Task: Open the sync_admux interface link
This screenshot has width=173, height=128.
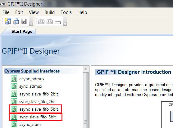Action: (x=31, y=86)
